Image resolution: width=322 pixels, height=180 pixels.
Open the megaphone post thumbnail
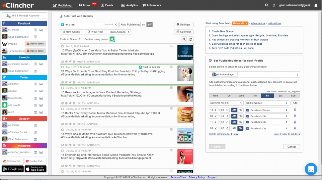185,72
